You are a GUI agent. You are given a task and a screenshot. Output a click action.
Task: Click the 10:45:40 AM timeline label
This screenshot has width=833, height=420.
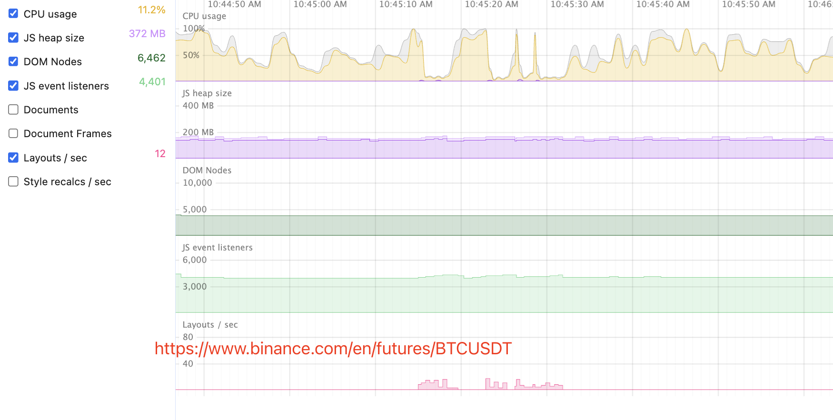pyautogui.click(x=663, y=4)
